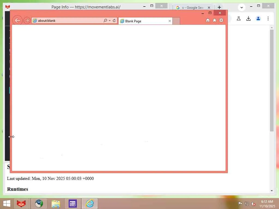279x209 pixels.
Task: Expand address bar autocomplete dropdown arrow
Action: coord(110,21)
